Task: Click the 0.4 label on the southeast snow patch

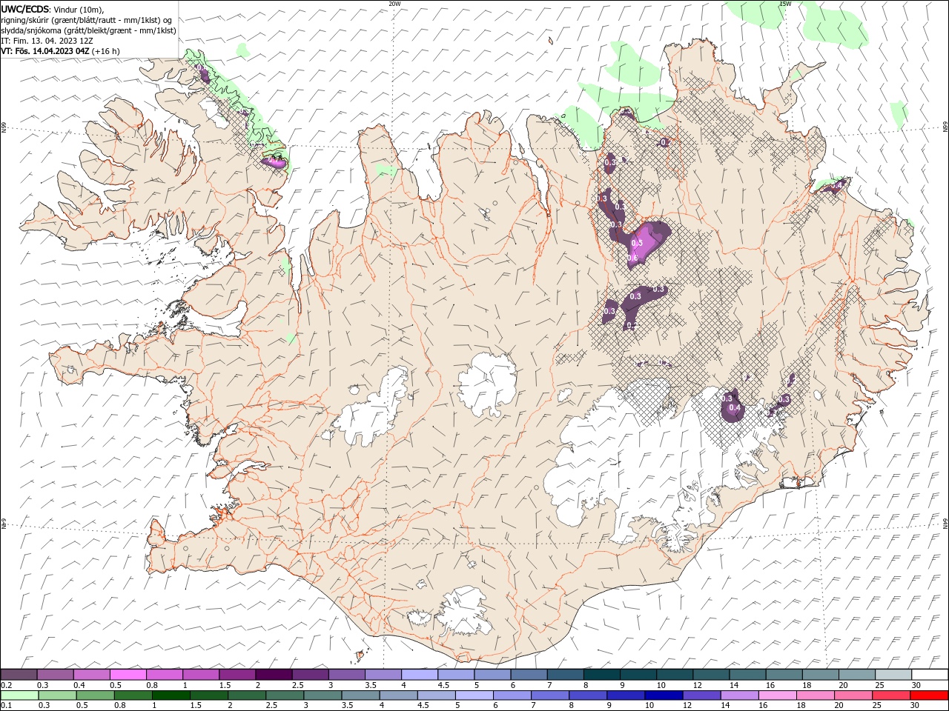Action: 735,407
